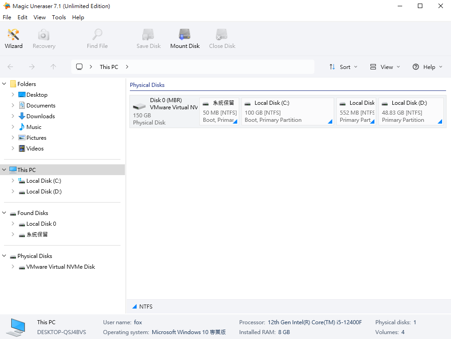Collapse the Physical Disks tree section
The image size is (451, 339).
pyautogui.click(x=4, y=256)
